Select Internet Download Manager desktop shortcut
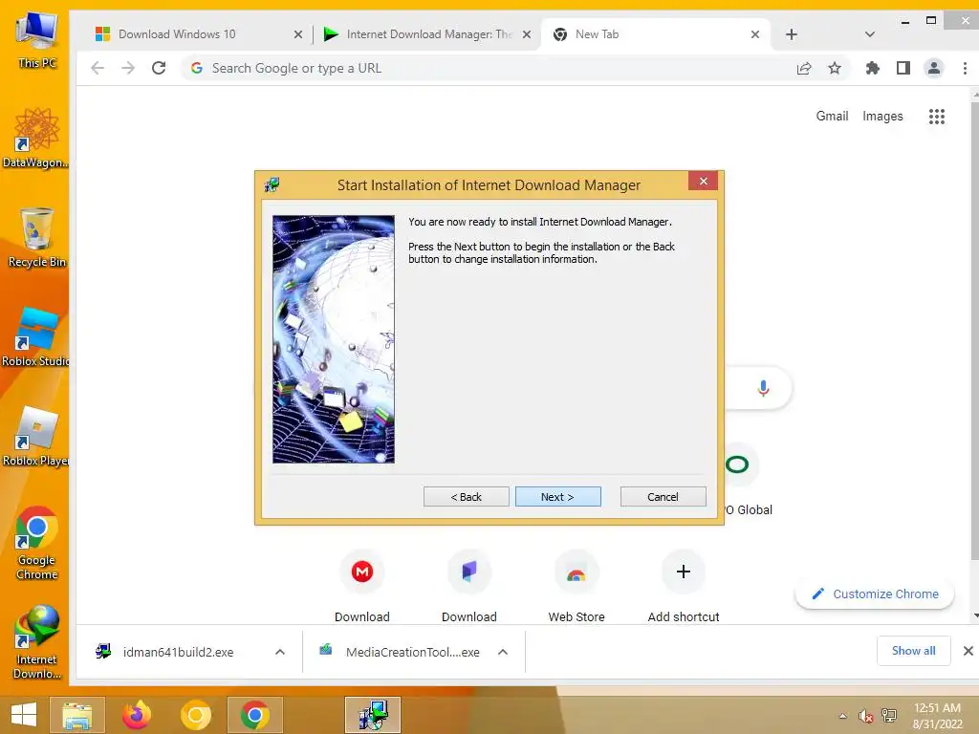This screenshot has width=979, height=734. (x=37, y=642)
